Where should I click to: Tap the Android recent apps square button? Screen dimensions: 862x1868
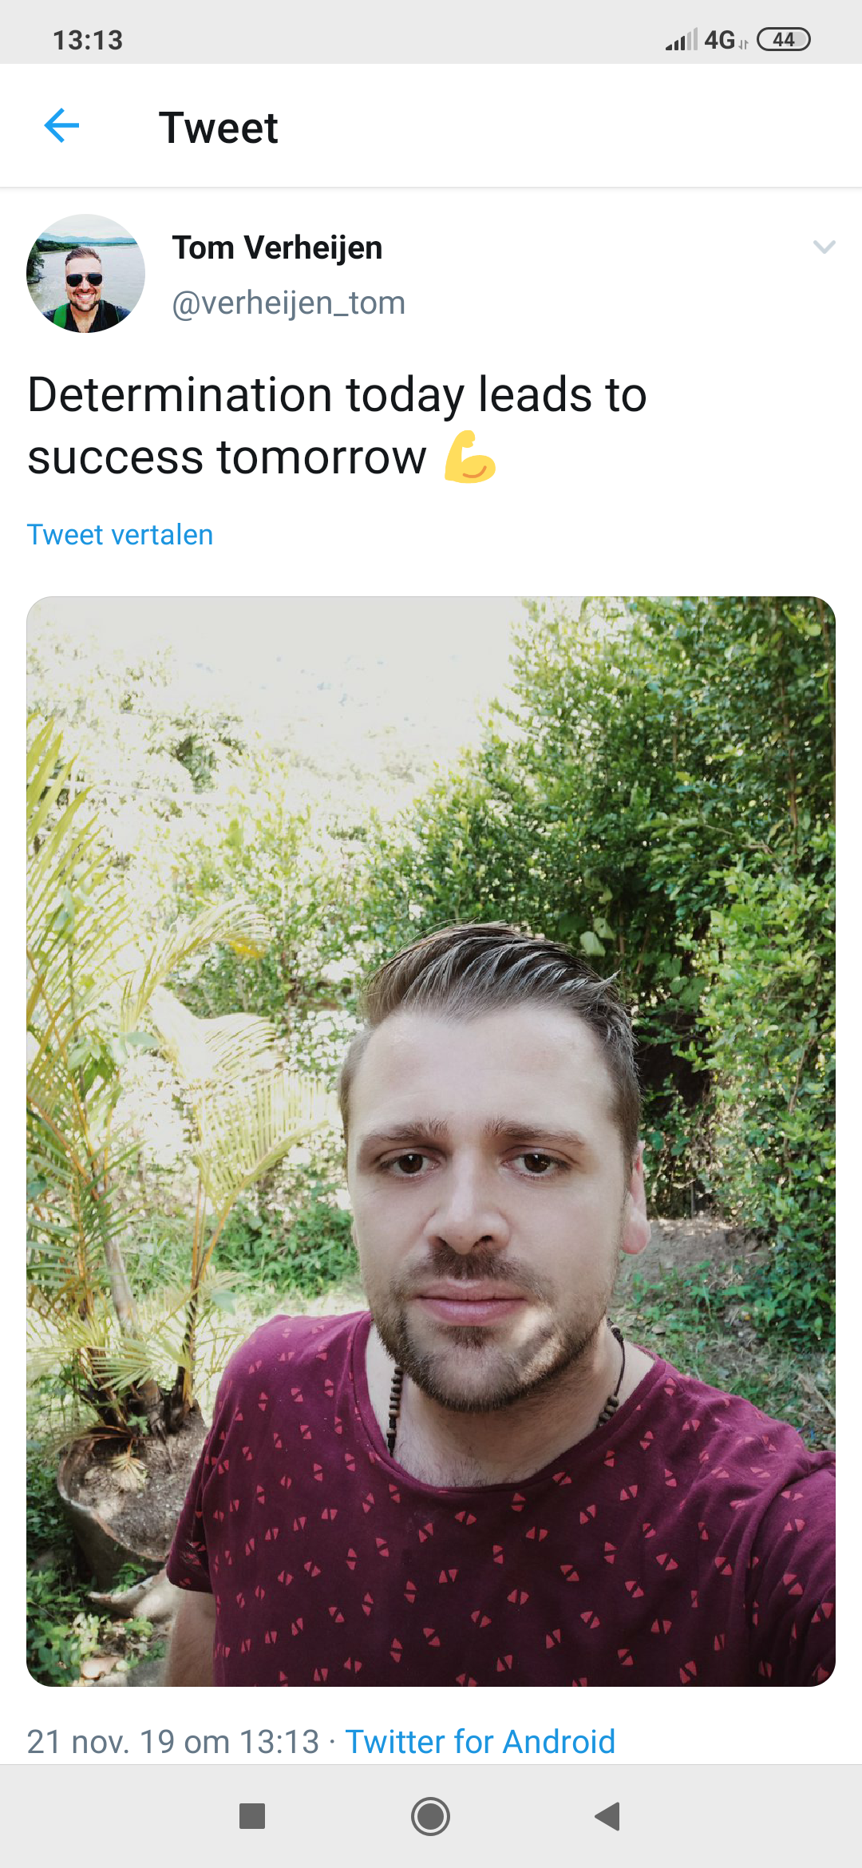[252, 1816]
